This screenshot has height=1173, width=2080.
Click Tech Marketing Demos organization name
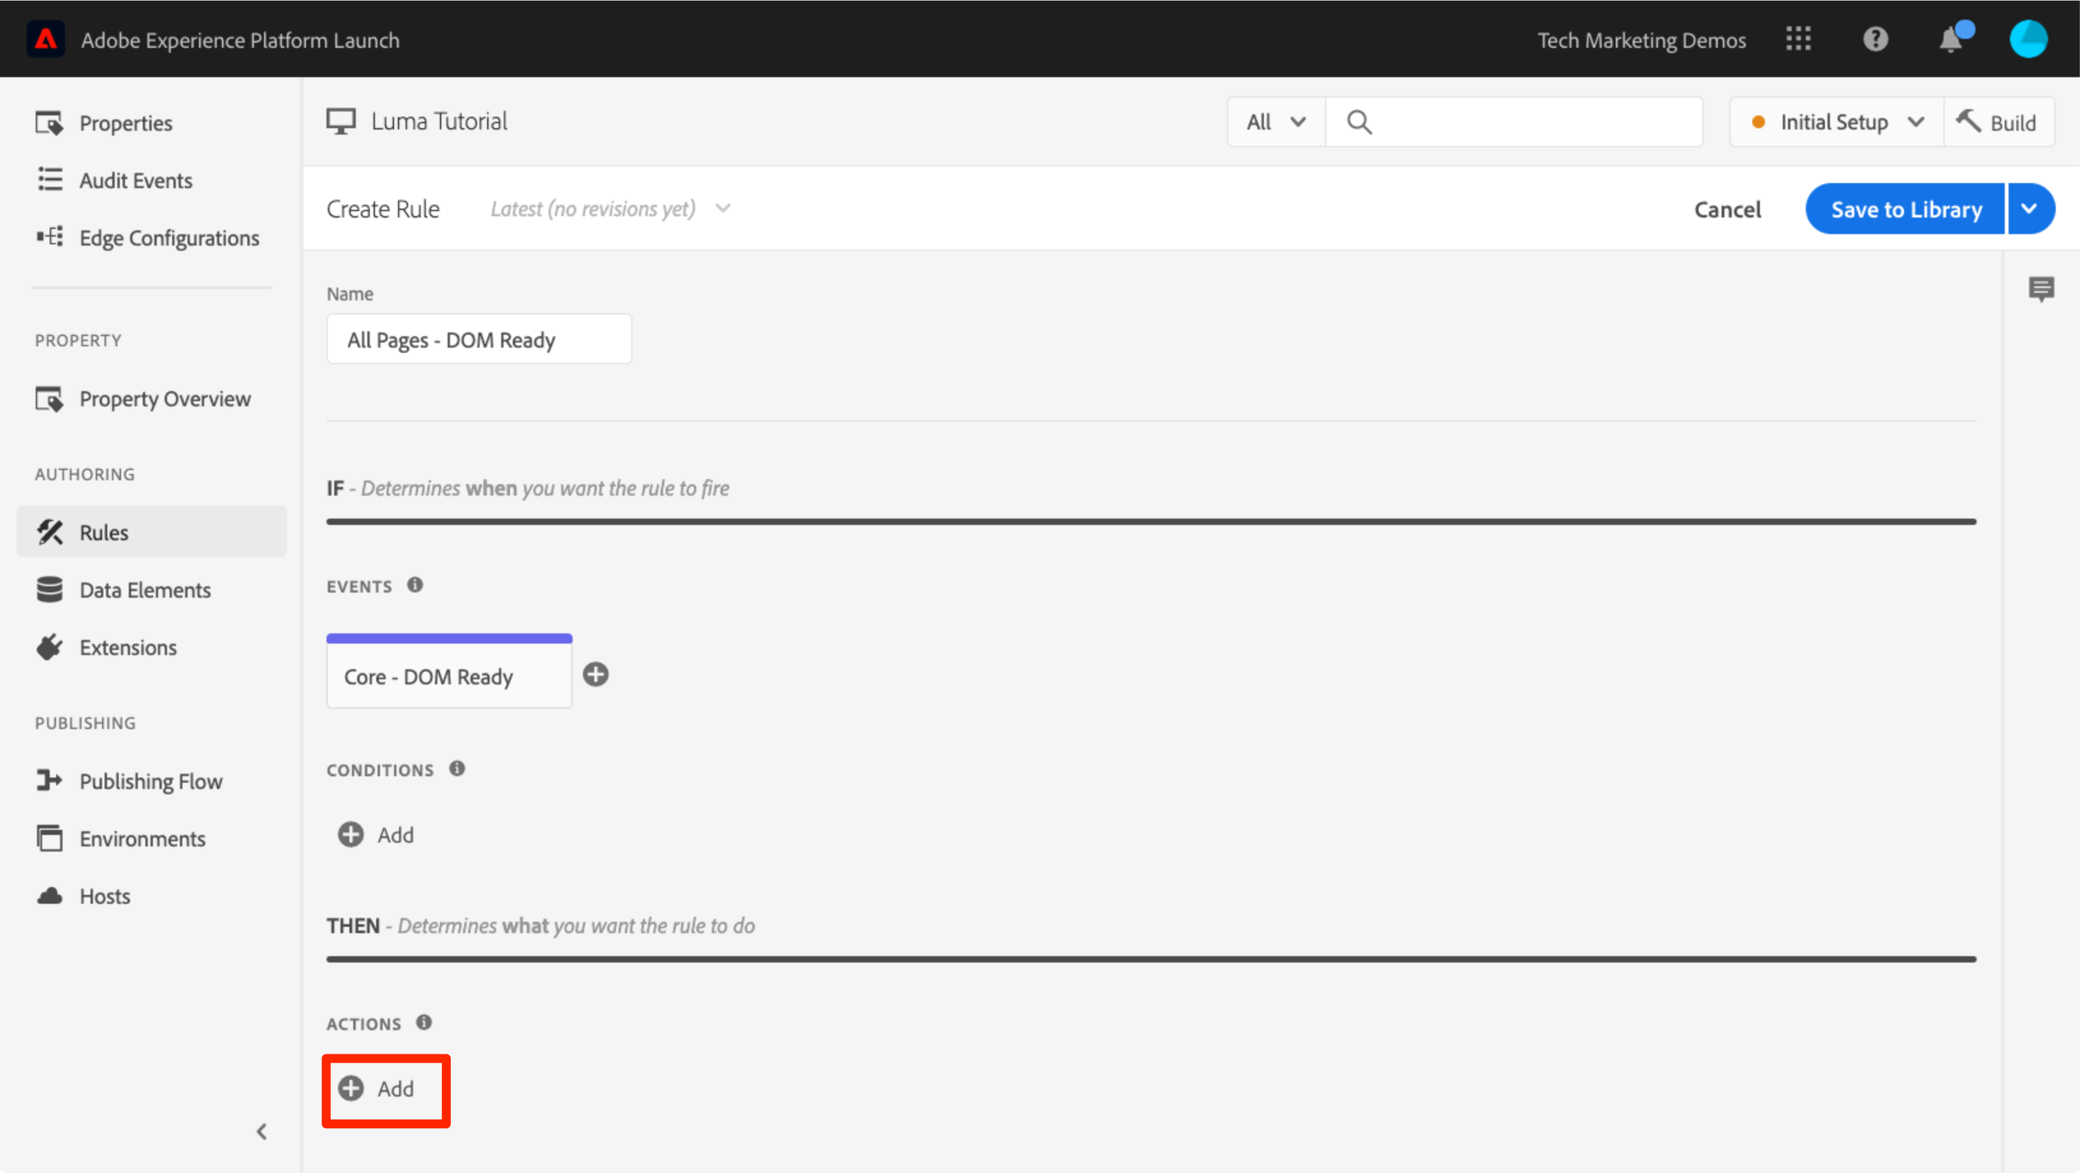1641,40
